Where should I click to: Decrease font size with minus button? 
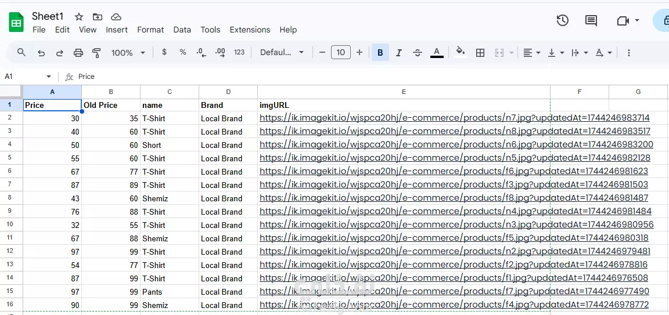pyautogui.click(x=322, y=52)
